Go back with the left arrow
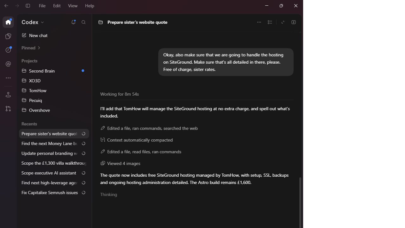Image resolution: width=405 pixels, height=228 pixels. tap(6, 6)
